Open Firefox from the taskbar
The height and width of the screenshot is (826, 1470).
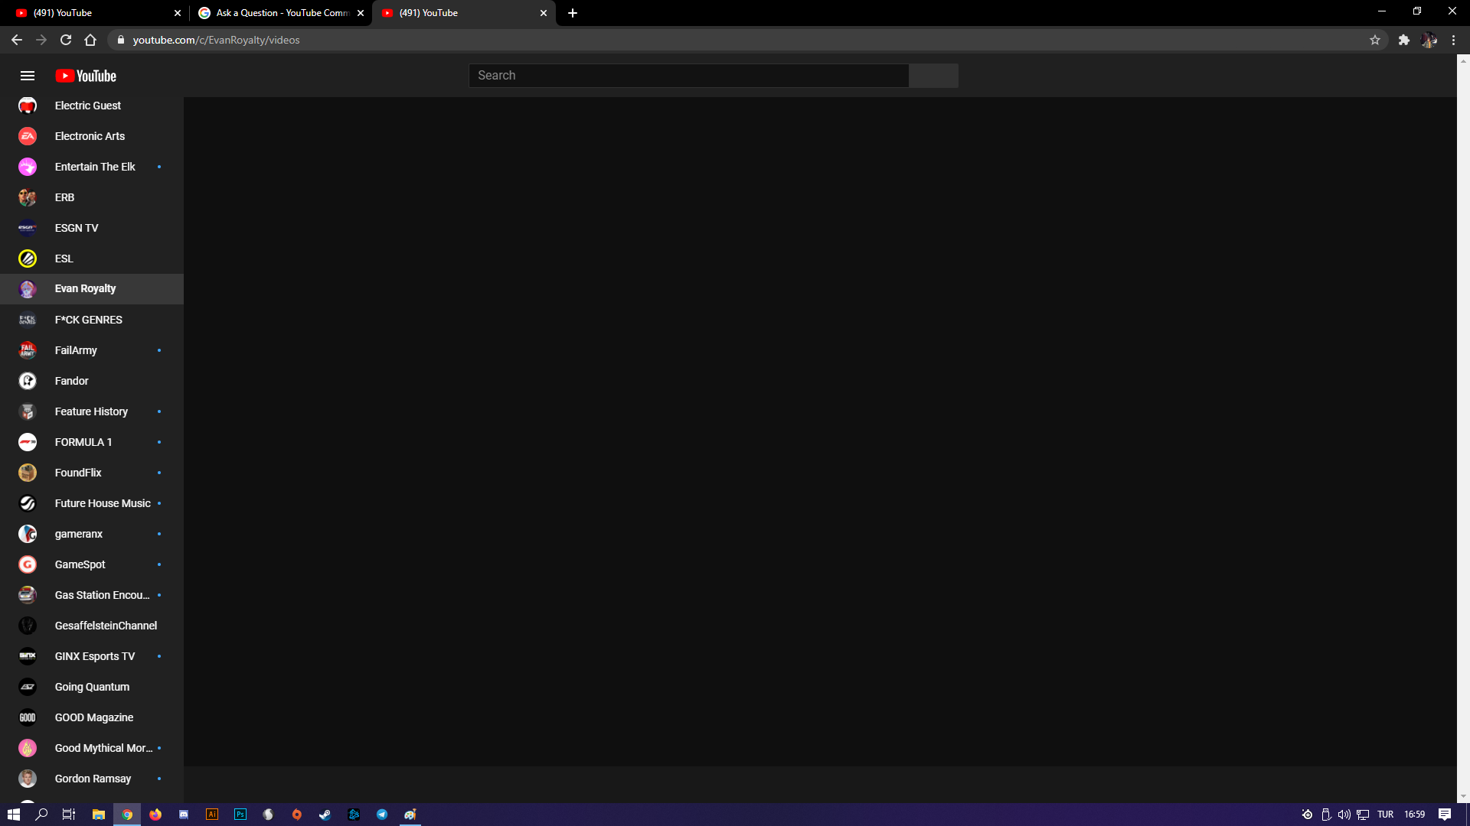pos(155,815)
